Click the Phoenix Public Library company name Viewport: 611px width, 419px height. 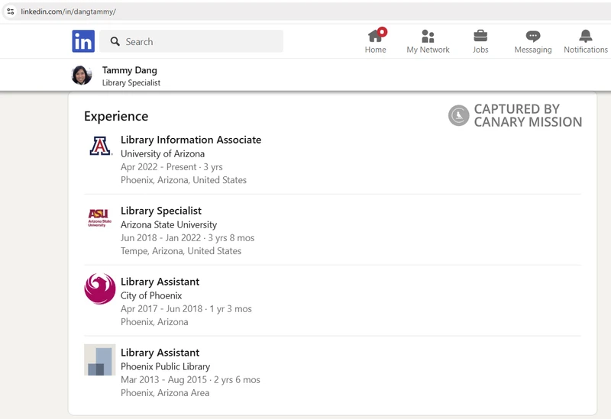pyautogui.click(x=165, y=366)
